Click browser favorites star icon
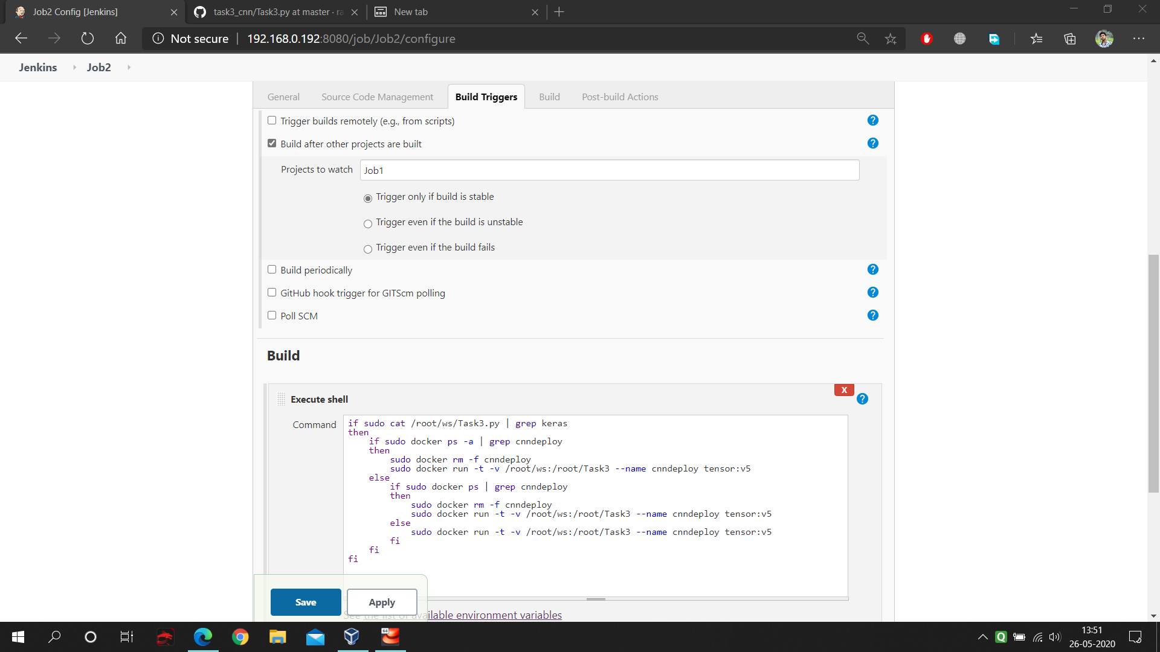 (891, 39)
